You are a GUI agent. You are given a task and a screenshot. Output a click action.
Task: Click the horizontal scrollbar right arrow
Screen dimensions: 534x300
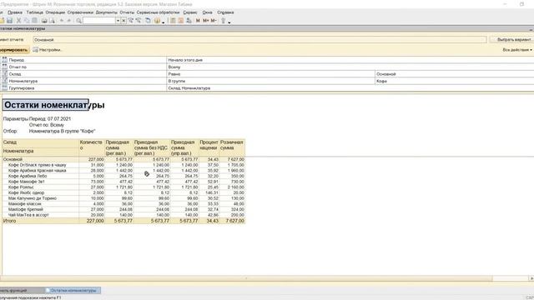tap(531, 278)
